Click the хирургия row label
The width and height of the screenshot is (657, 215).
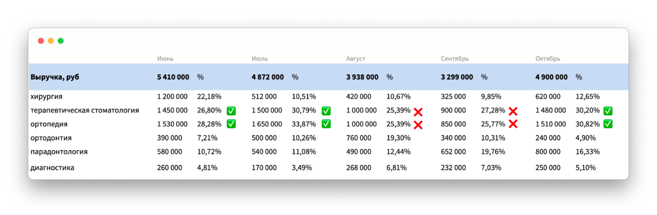(46, 97)
